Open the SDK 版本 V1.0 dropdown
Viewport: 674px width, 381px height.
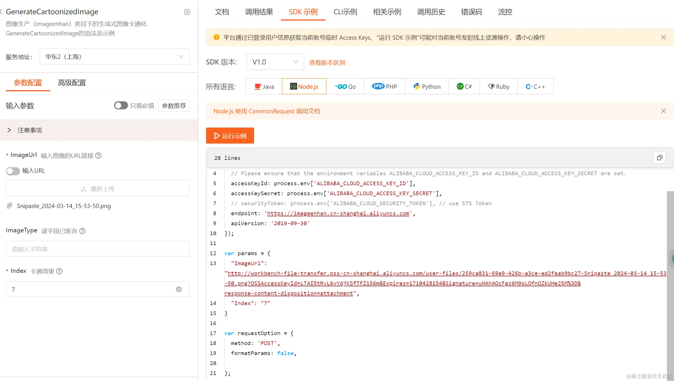pyautogui.click(x=275, y=62)
